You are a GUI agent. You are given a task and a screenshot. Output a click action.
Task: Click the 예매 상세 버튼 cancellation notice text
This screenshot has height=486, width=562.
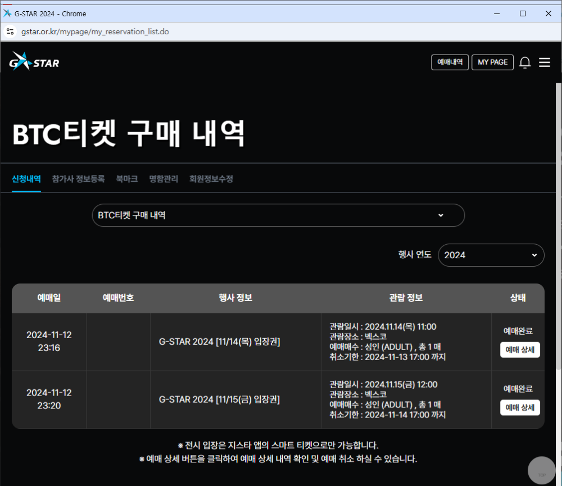point(278,459)
